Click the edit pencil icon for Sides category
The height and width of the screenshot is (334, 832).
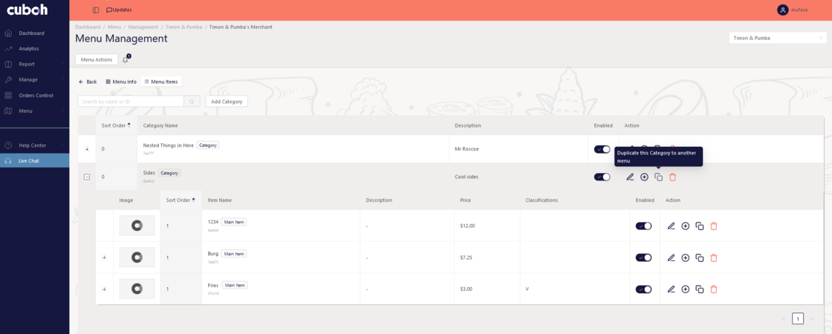pyautogui.click(x=630, y=177)
